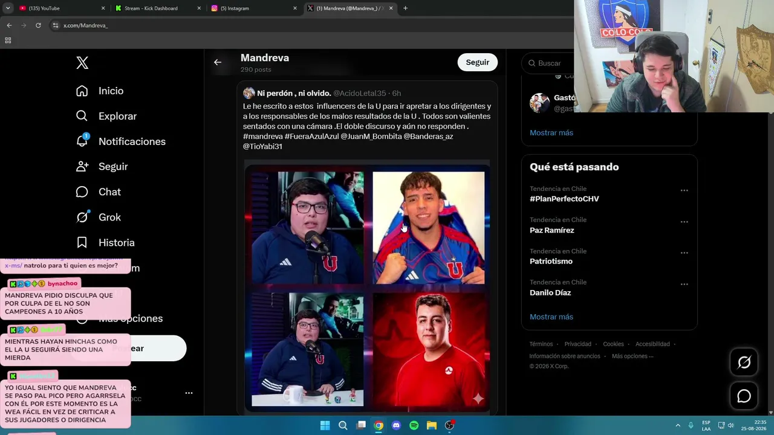
Task: Click the Chrome icon on the taskbar
Action: [379, 425]
